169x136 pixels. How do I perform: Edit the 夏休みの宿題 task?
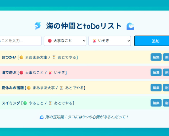coord(156,88)
